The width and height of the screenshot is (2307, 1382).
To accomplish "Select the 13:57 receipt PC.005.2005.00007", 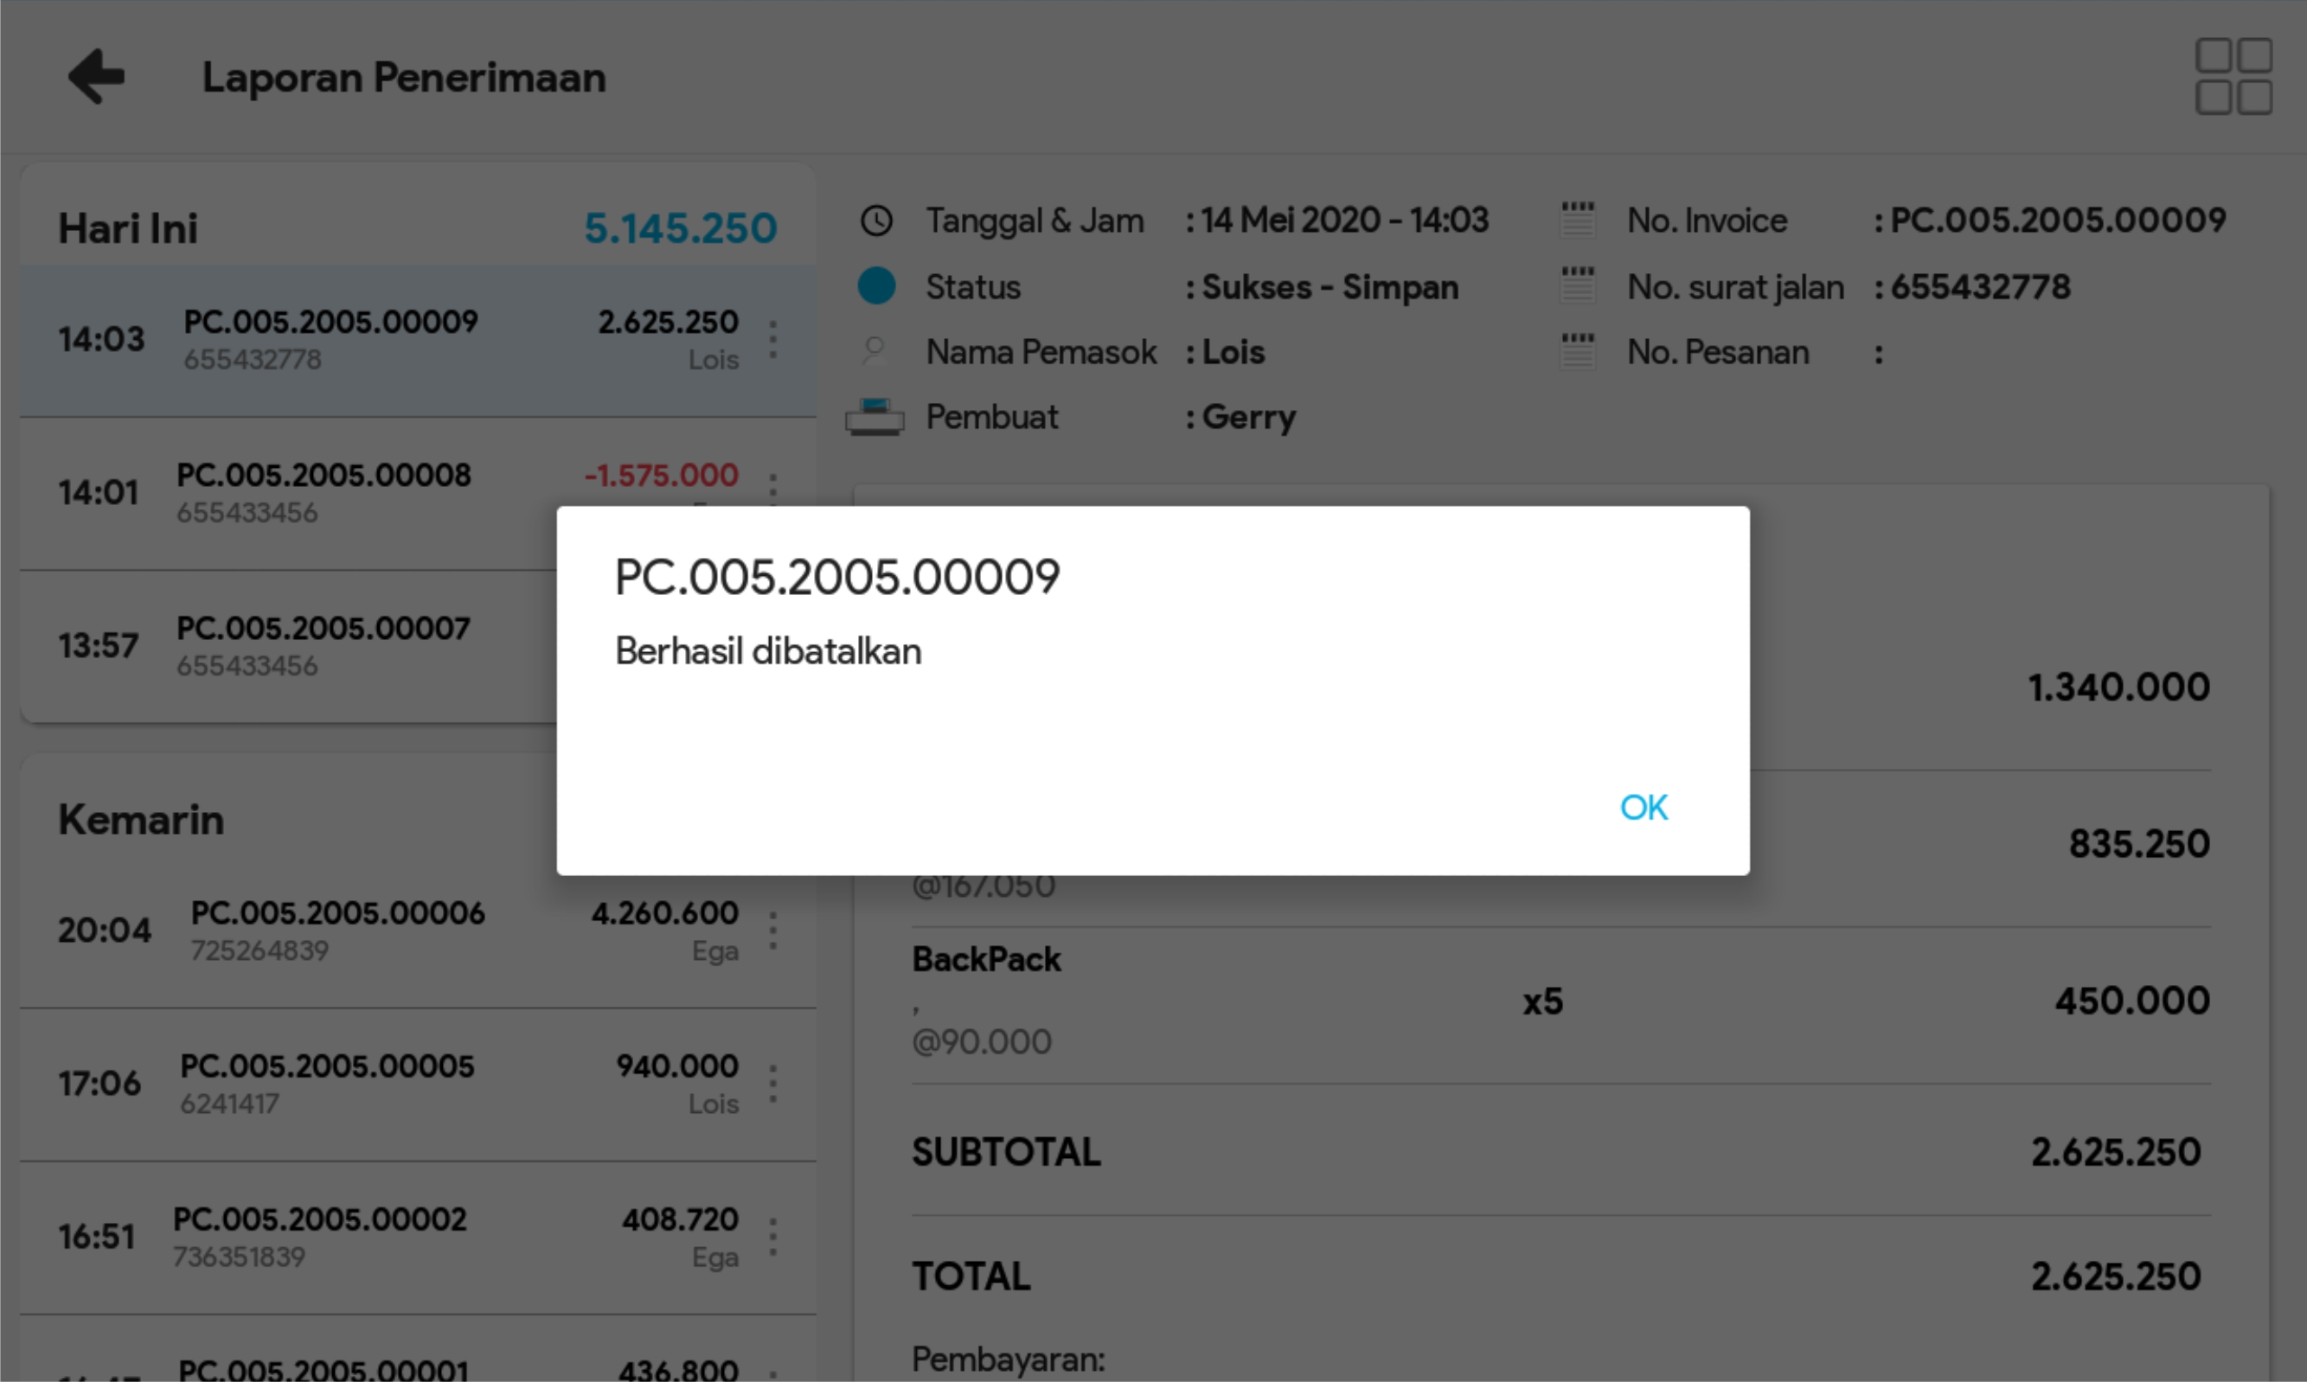I will [323, 644].
